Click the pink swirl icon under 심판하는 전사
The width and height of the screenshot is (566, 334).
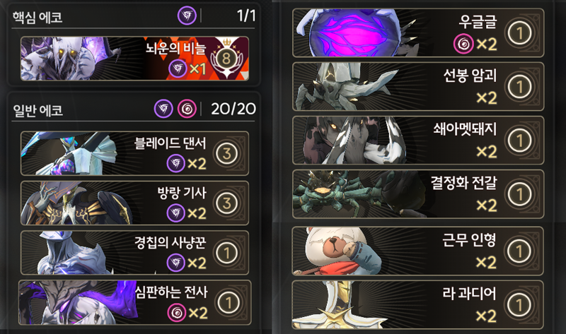point(177,313)
